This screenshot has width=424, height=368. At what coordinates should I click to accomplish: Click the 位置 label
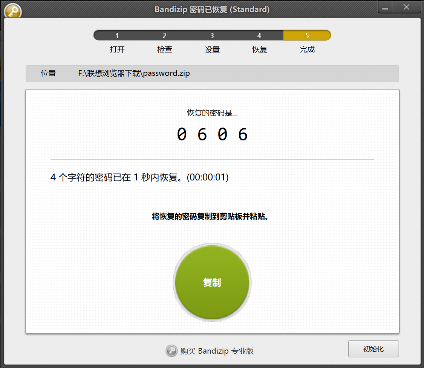tap(48, 73)
